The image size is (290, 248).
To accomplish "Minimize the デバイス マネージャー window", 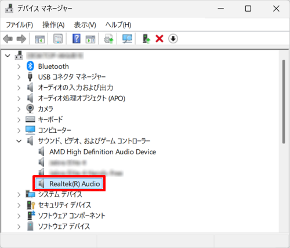I will click(220, 9).
